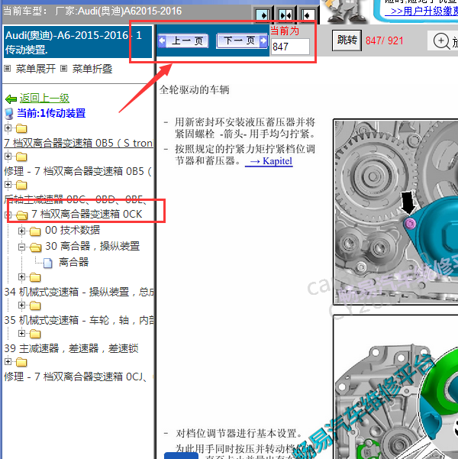Click the 跳转 jump button
458x459 pixels.
pyautogui.click(x=347, y=40)
